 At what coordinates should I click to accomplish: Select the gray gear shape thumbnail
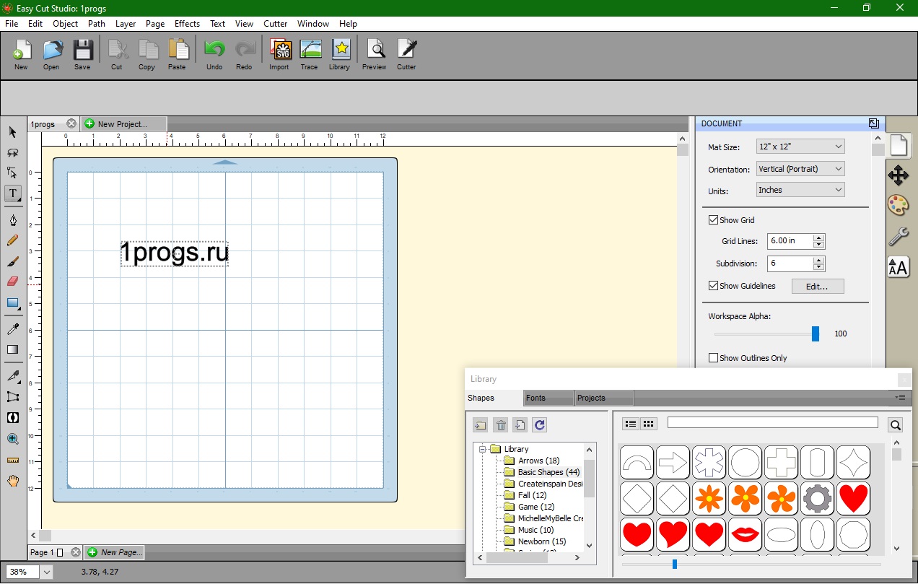[817, 498]
